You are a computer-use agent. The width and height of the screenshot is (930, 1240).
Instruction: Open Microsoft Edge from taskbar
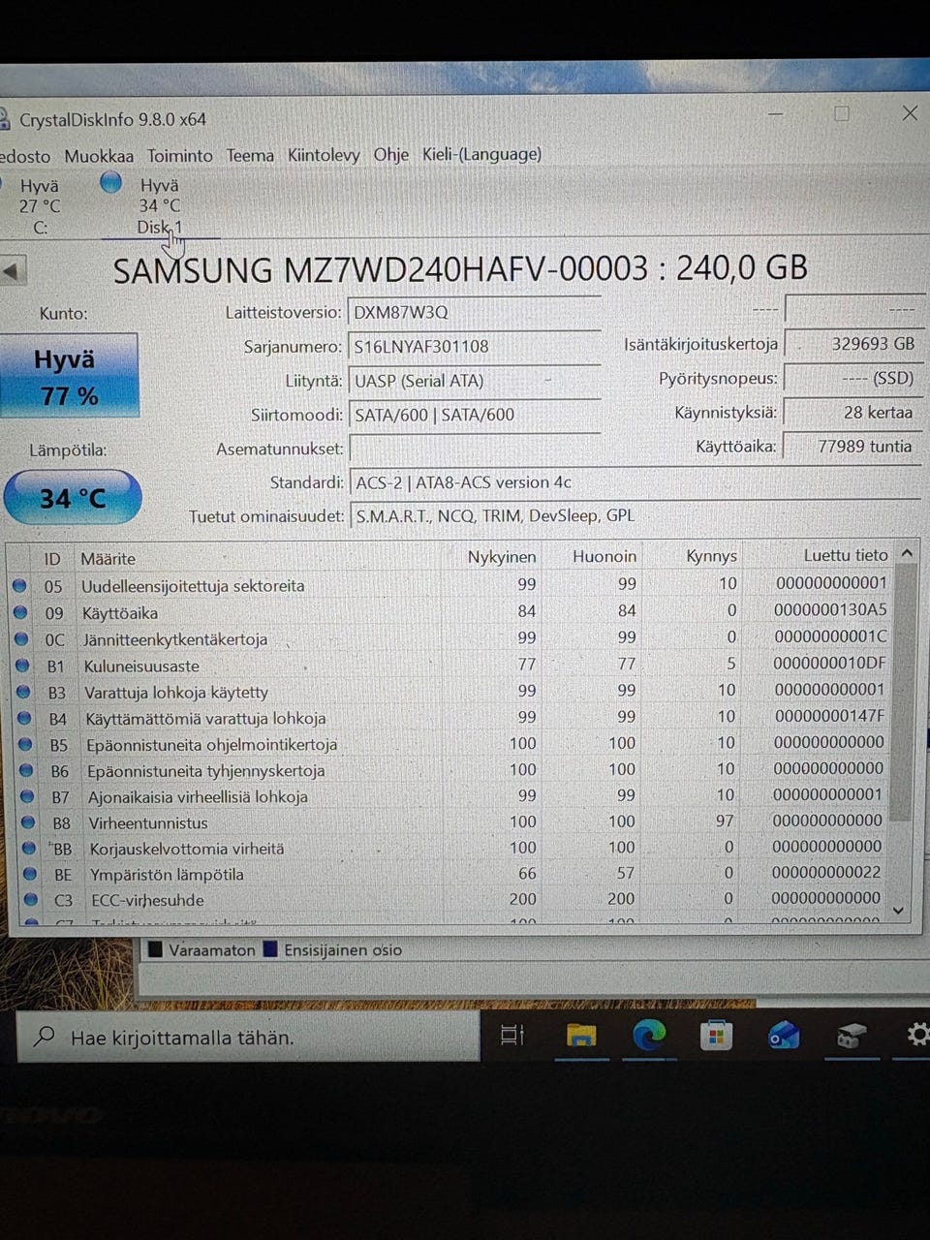[x=649, y=1036]
